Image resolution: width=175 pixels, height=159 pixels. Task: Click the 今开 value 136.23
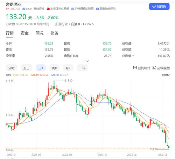coord(49,43)
